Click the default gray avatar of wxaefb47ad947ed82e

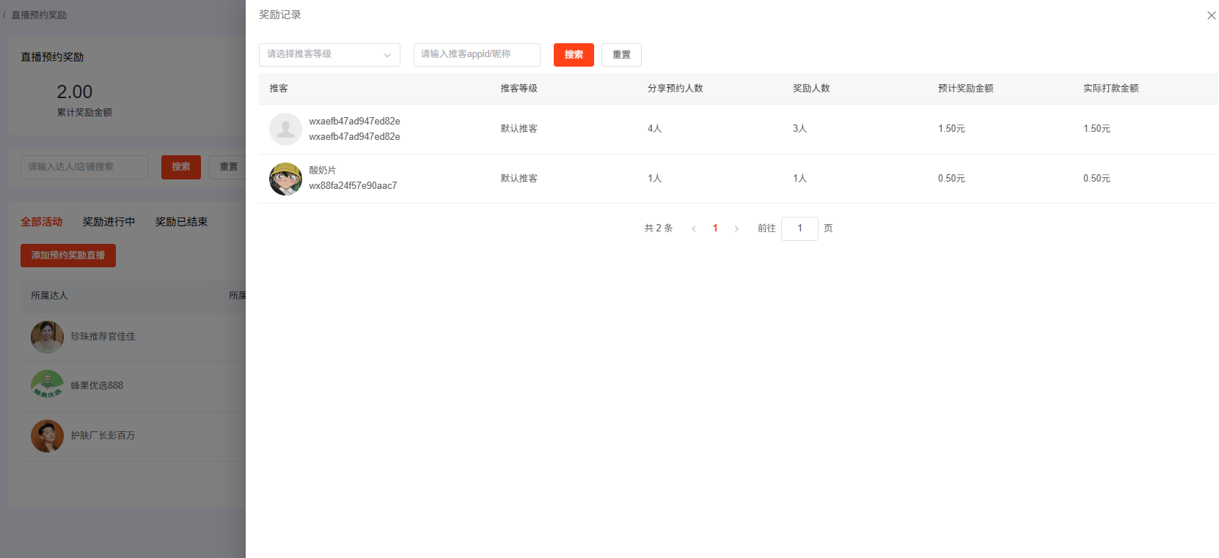pyautogui.click(x=285, y=129)
